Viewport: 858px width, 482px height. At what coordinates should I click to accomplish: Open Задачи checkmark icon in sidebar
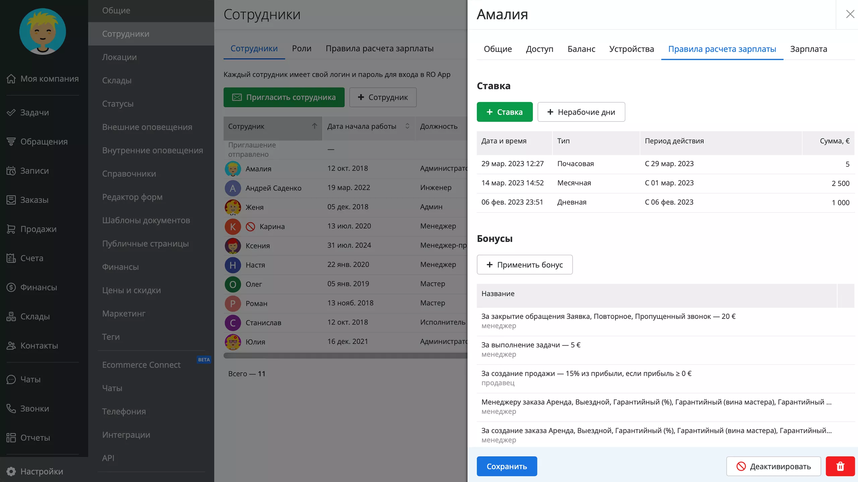pyautogui.click(x=11, y=112)
